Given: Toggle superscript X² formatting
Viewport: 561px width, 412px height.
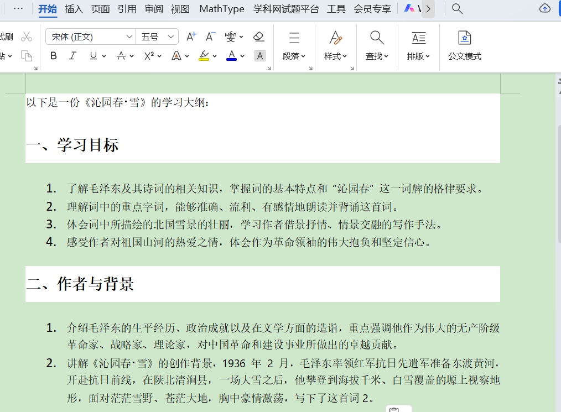Looking at the screenshot, I should click(148, 56).
